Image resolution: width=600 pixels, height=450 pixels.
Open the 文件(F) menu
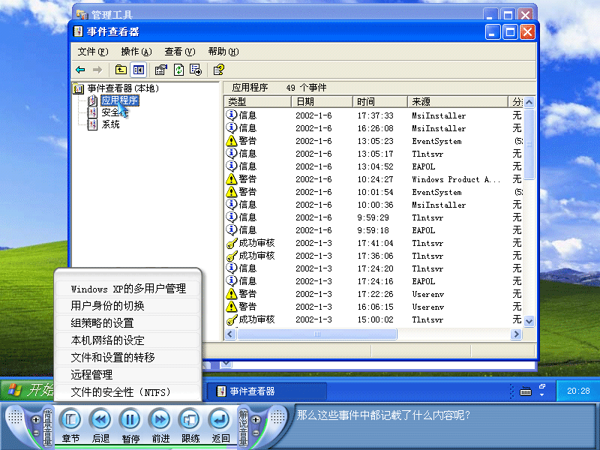point(93,52)
